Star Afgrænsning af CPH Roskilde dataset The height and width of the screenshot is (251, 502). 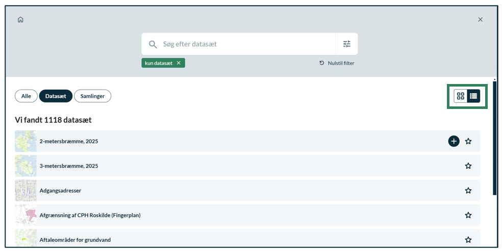tap(468, 215)
